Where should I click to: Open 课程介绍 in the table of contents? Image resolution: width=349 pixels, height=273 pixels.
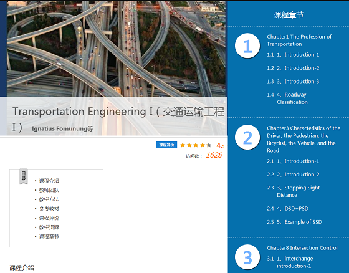(x=49, y=181)
